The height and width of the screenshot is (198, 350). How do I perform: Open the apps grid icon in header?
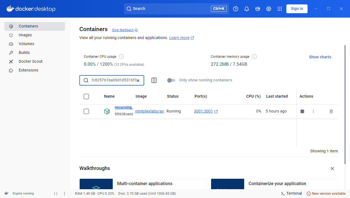tap(280, 9)
